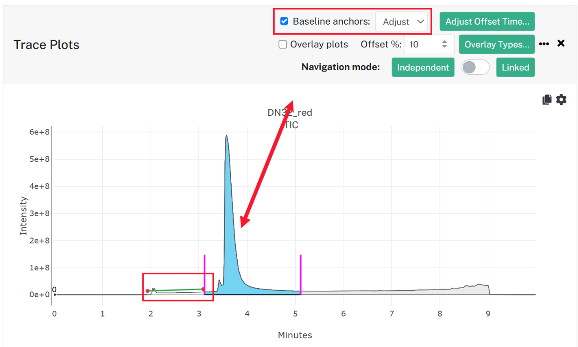
Task: Open the plot settings gear
Action: pyautogui.click(x=561, y=99)
